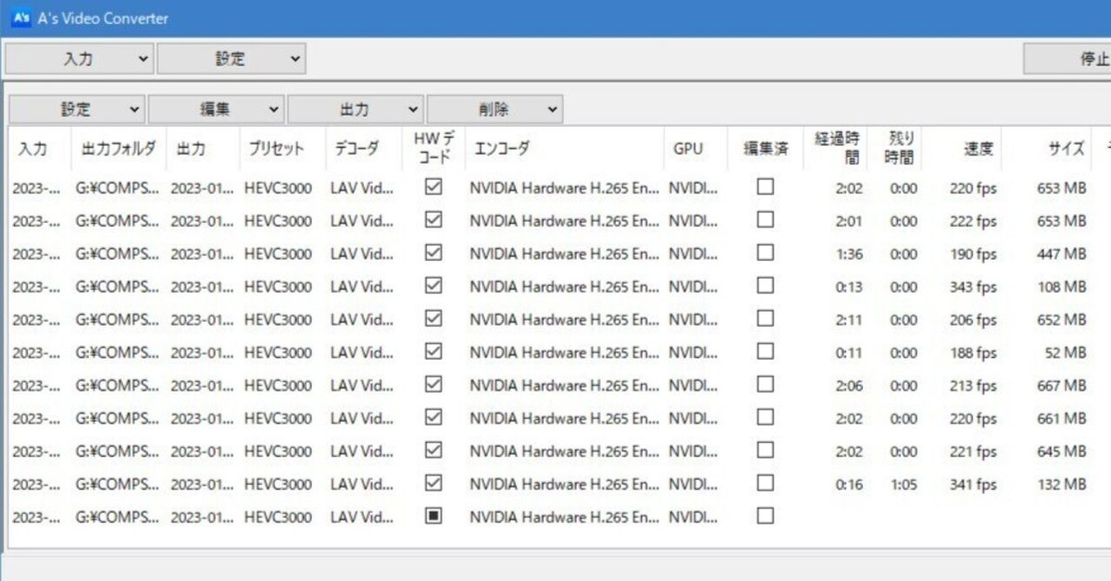The image size is (1111, 581).
Task: Open the list toolbar 設定 dropdown above 入力 column
Action: coord(77,109)
